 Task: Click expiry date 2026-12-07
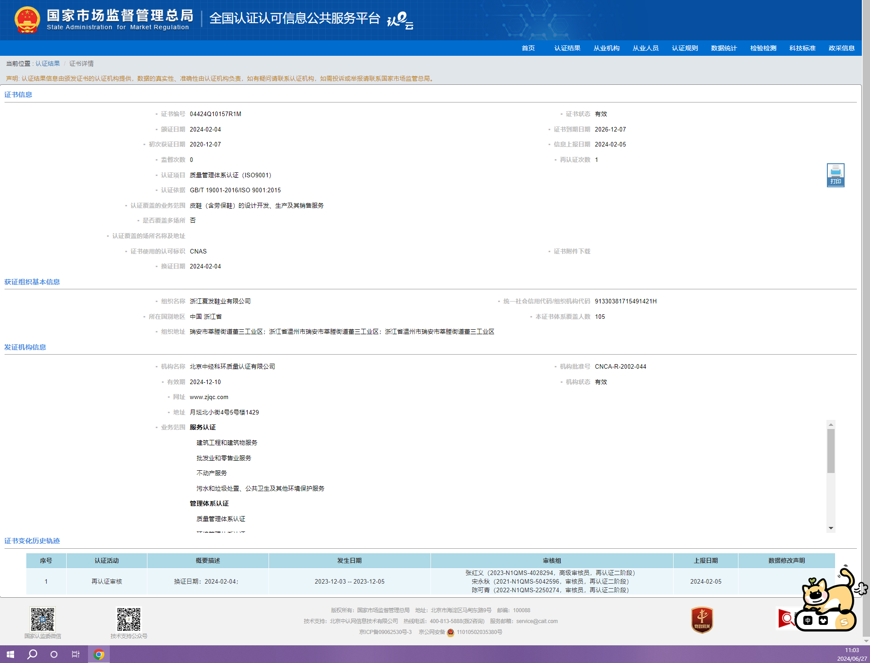coord(610,129)
